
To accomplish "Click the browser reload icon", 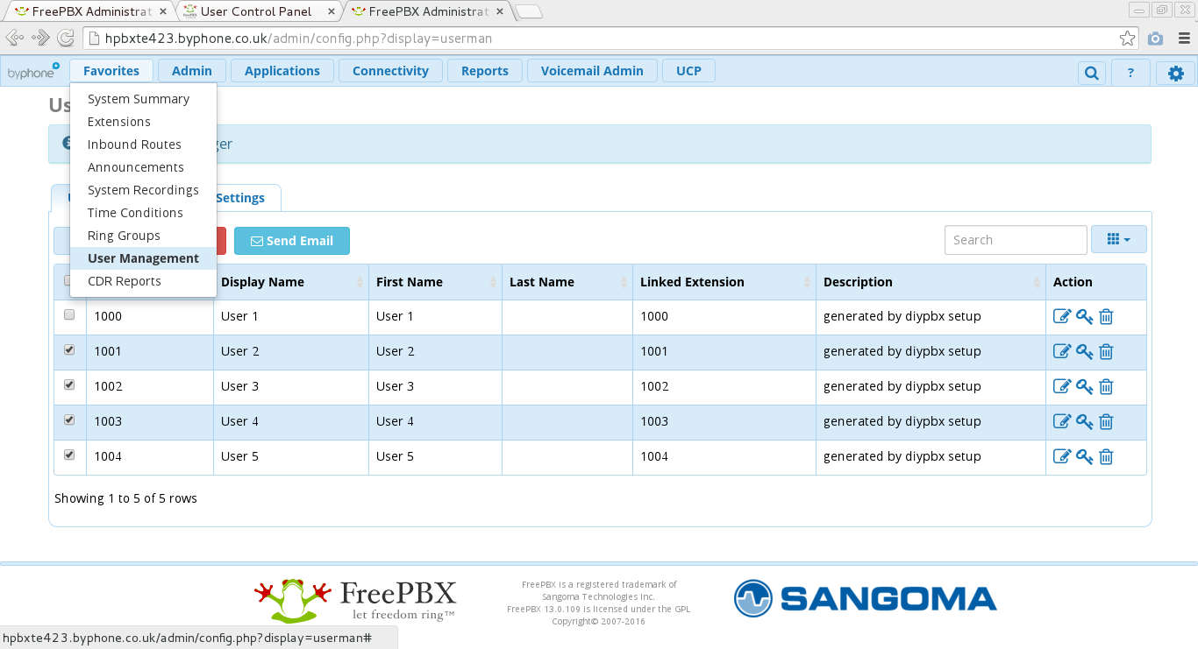I will (65, 38).
